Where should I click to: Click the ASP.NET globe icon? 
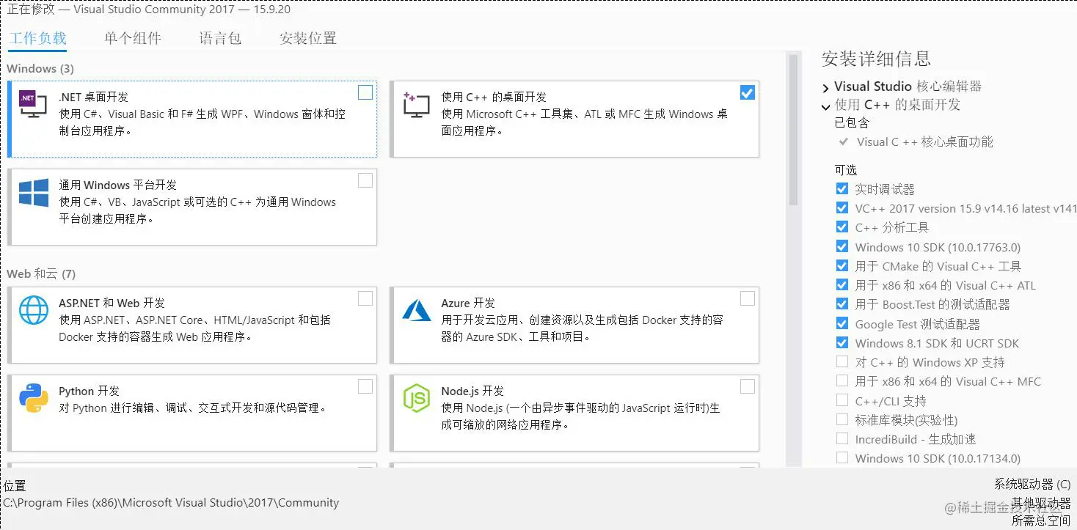click(x=34, y=310)
